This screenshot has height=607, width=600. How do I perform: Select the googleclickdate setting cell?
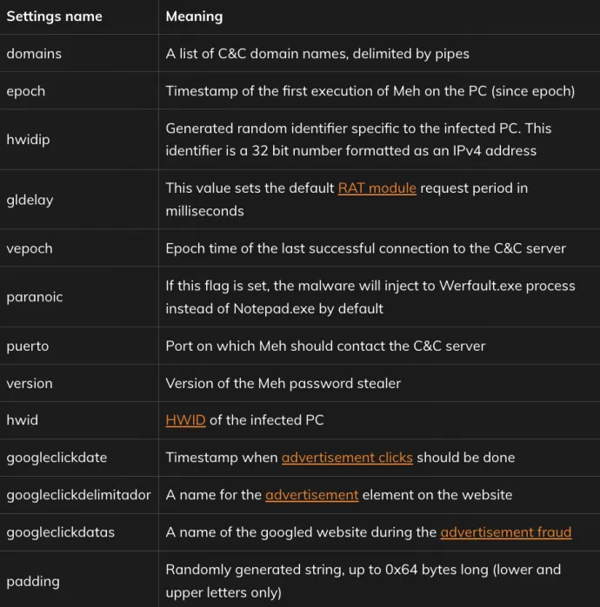click(x=79, y=458)
